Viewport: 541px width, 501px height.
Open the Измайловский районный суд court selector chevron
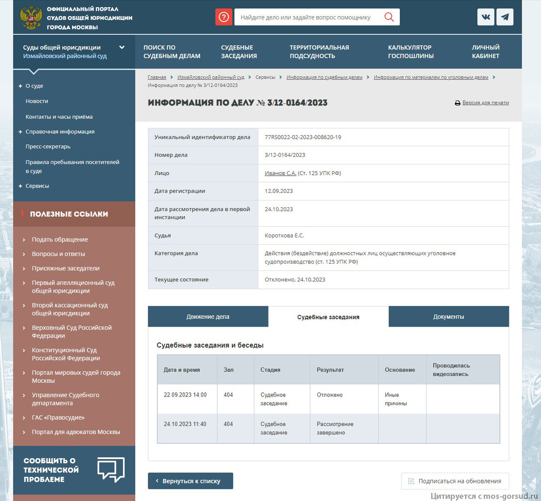(x=122, y=47)
